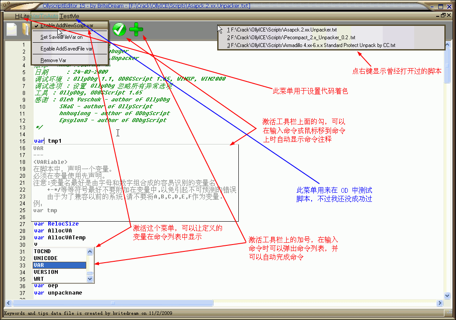
Task: Choose Set SavedFileVar on
Action: click(69, 37)
